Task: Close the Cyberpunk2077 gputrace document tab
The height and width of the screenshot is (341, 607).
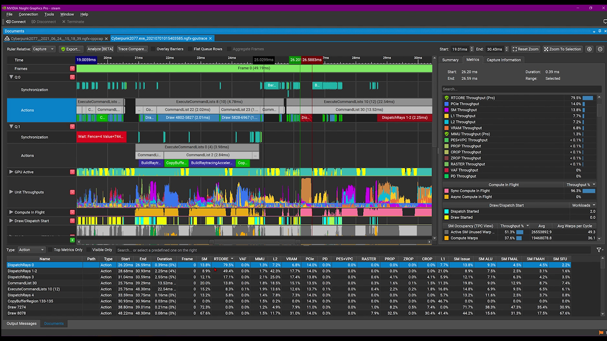Action: coord(211,39)
